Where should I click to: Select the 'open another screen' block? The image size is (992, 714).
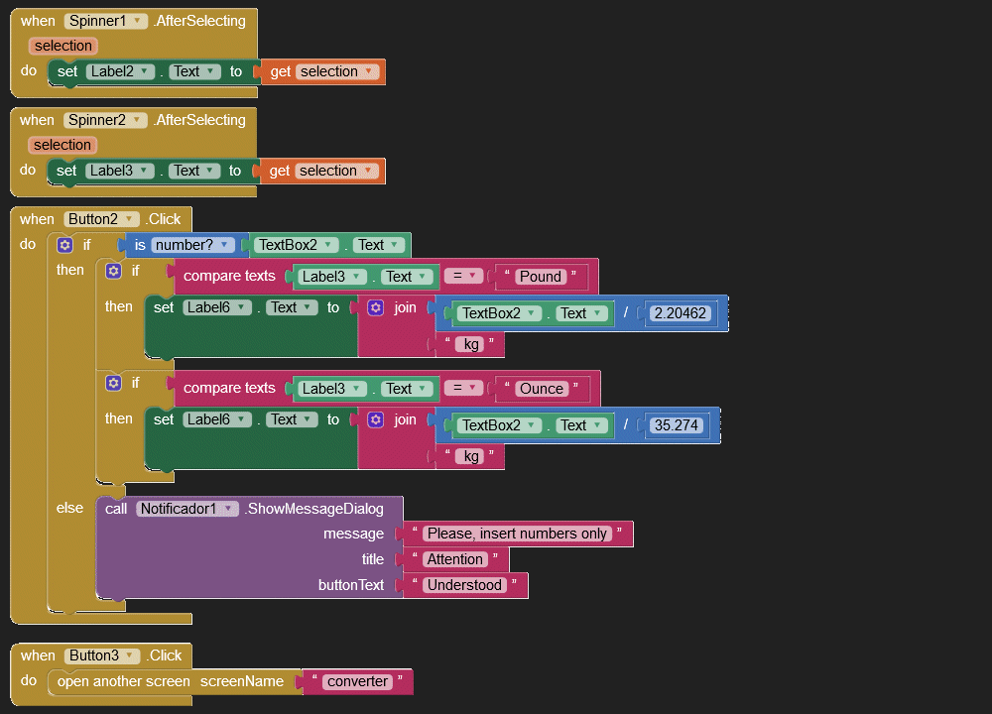[124, 681]
